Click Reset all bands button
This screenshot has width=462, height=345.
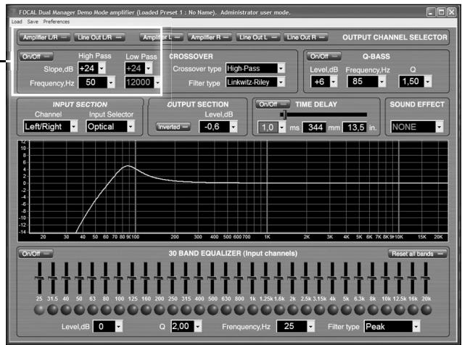(417, 254)
